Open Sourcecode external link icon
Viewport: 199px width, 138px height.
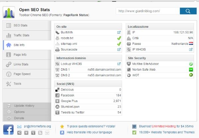[119, 50]
